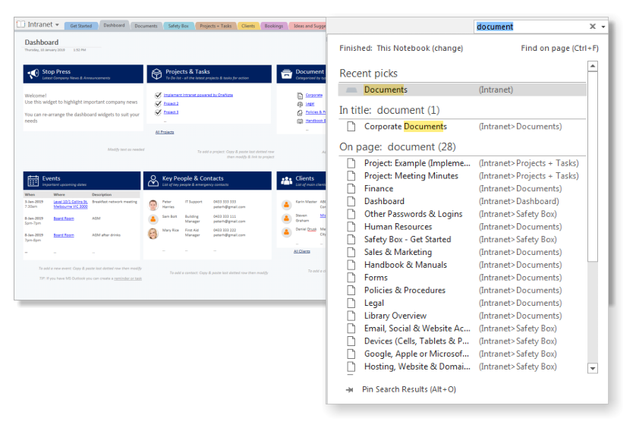Screen dimensions: 636x431
Task: Click Mary Rice's contact photo
Action: coord(153,234)
